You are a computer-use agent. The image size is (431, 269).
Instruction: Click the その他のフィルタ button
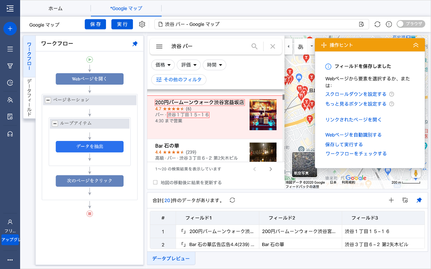[179, 80]
